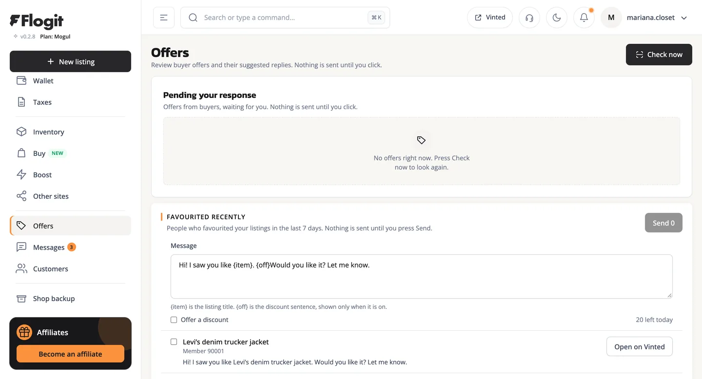702x379 pixels.
Task: Click the "FAVOURITED RECENTLY" heading
Action: click(206, 217)
